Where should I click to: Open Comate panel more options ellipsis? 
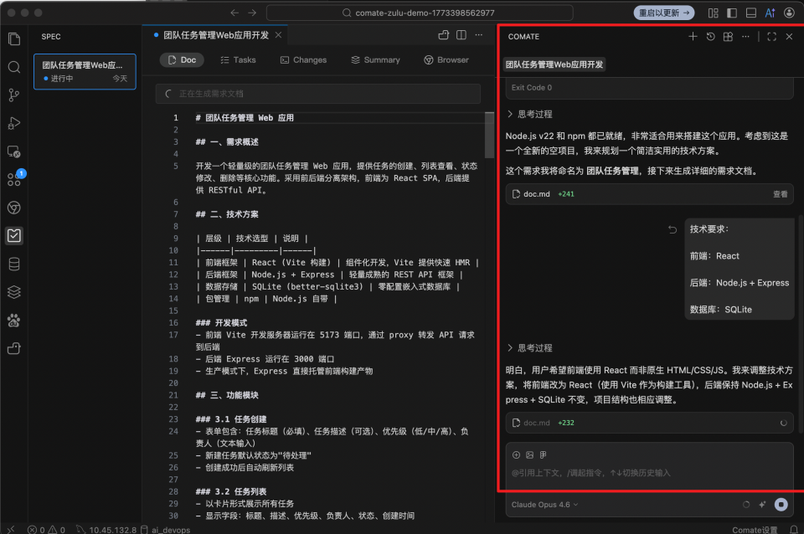pyautogui.click(x=745, y=36)
